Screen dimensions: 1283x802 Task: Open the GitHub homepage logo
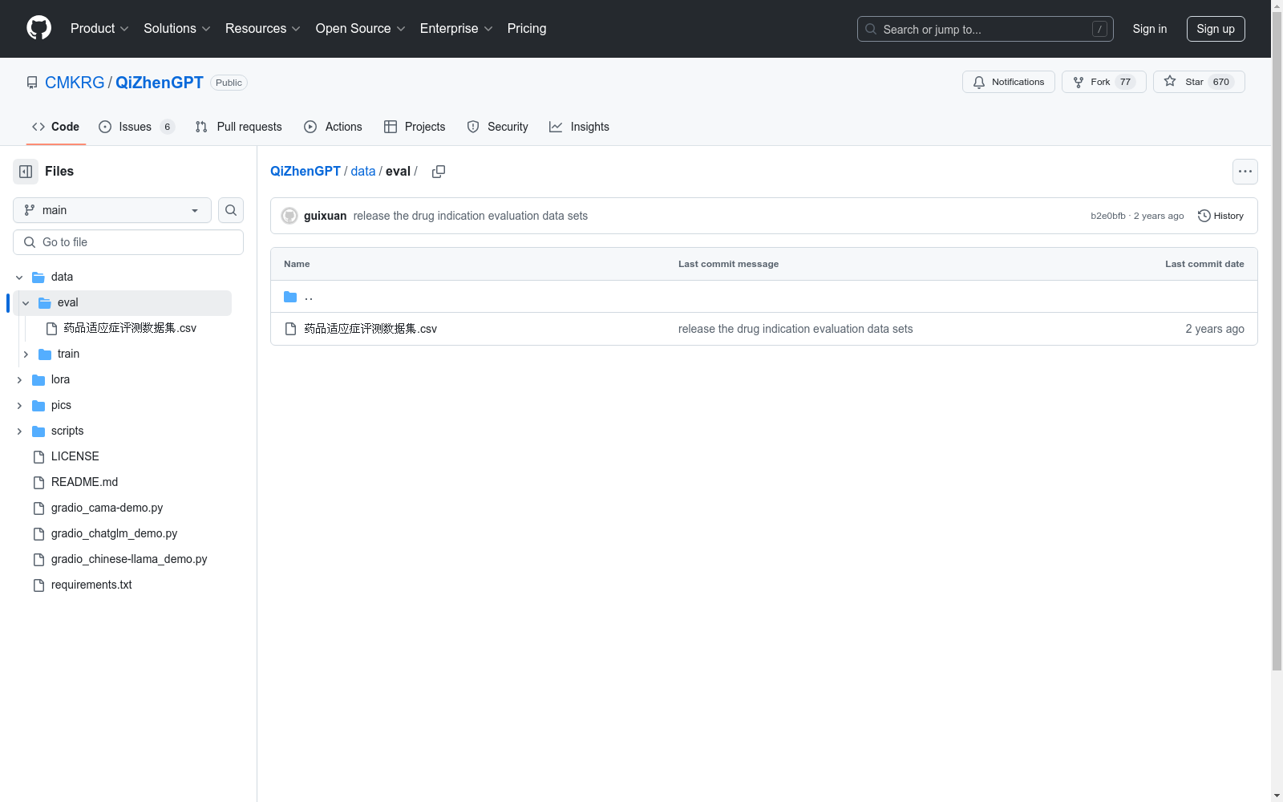click(38, 28)
